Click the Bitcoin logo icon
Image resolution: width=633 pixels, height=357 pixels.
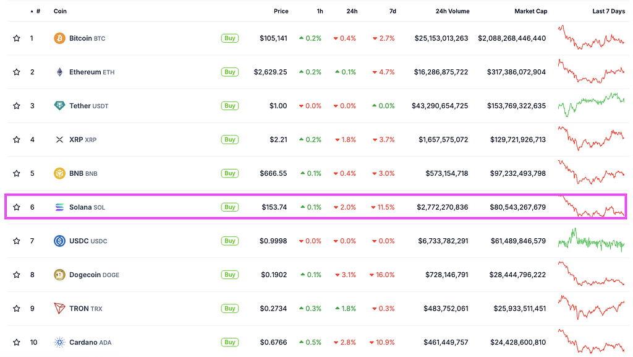(x=59, y=38)
